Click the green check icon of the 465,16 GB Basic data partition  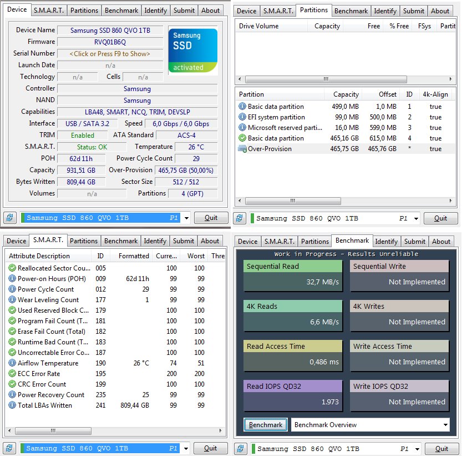pyautogui.click(x=242, y=138)
